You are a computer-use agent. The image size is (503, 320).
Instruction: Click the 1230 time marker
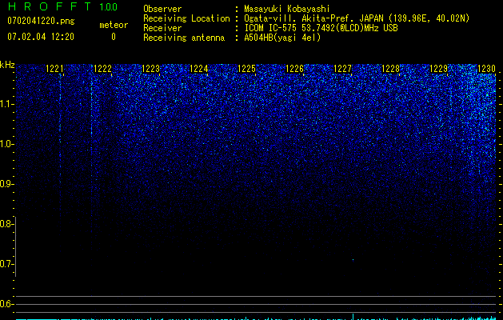coord(486,69)
